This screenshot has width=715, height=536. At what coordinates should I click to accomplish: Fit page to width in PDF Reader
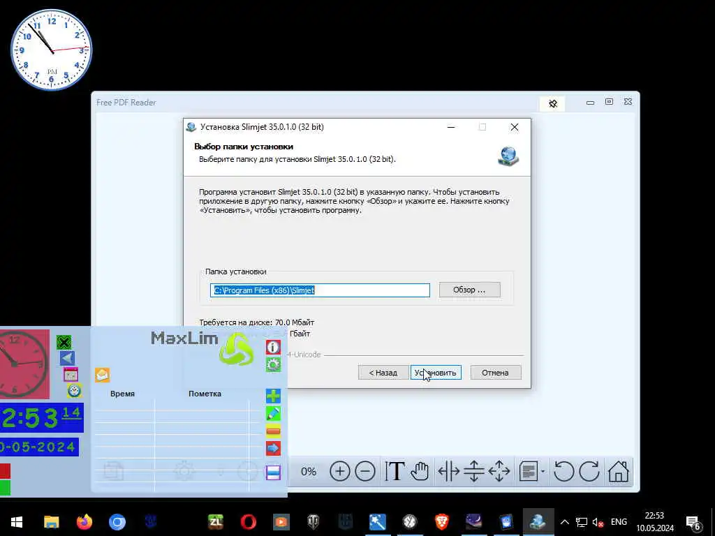coord(449,471)
